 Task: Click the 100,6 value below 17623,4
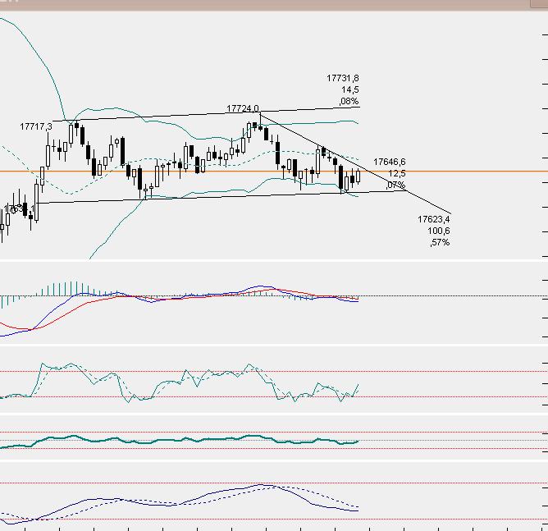tap(439, 231)
